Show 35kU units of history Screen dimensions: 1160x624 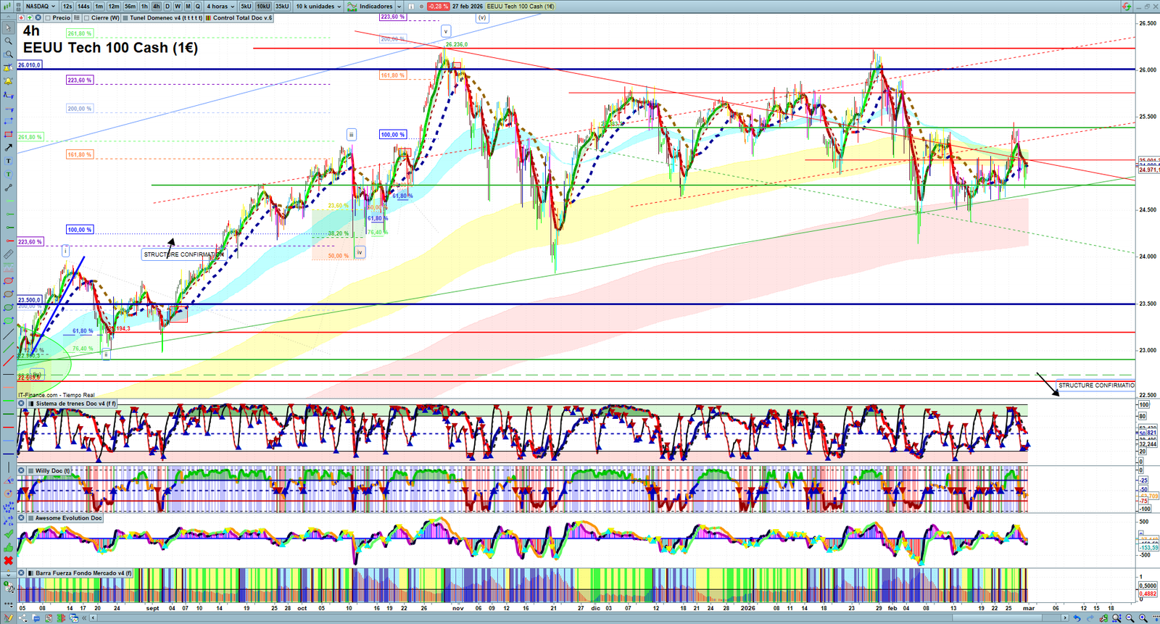pos(282,7)
